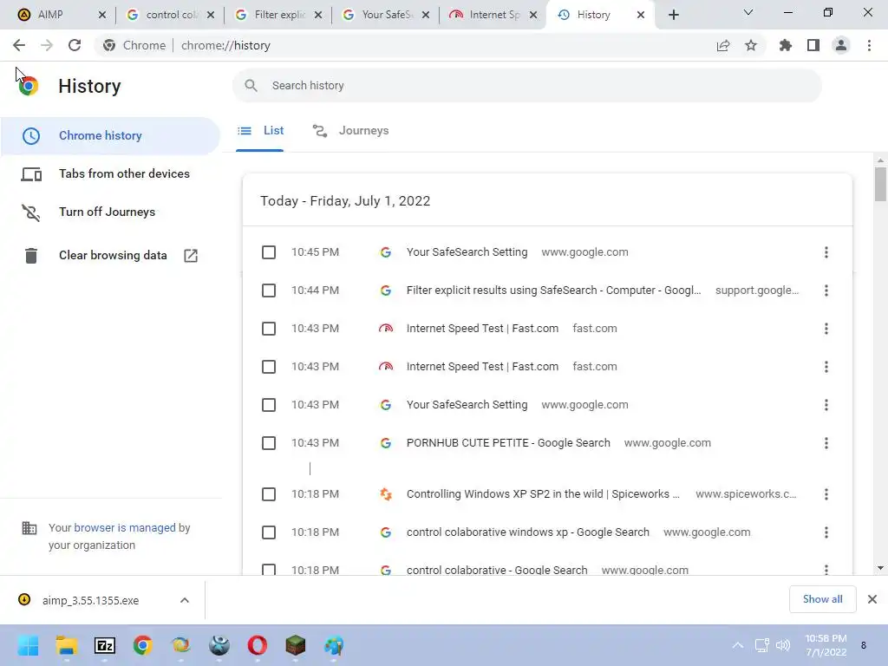The width and height of the screenshot is (888, 666).
Task: Reload the history page
Action: click(75, 45)
